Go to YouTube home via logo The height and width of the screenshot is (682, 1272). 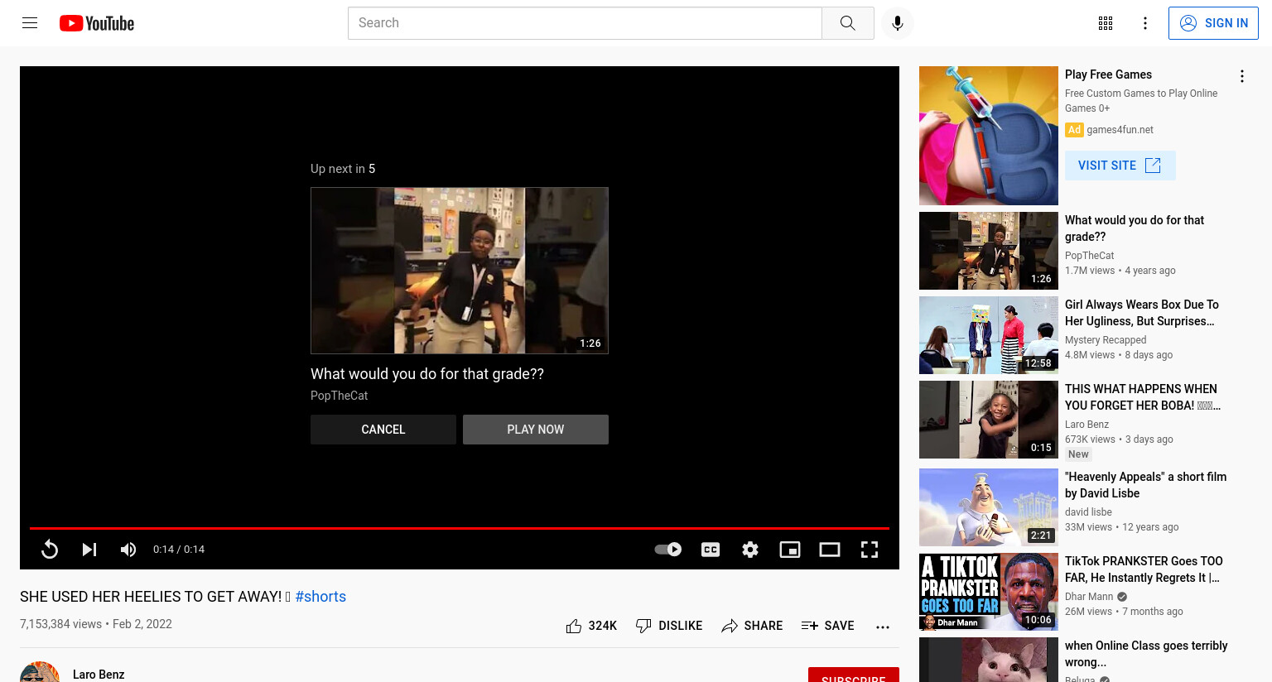[x=97, y=23]
